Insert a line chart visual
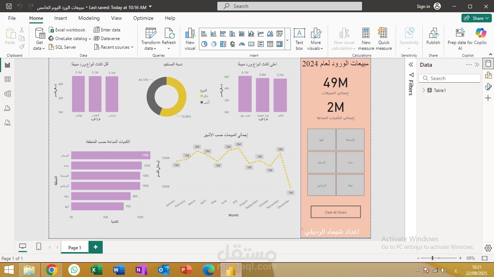 [261, 34]
